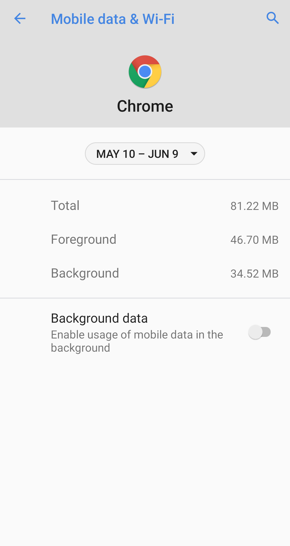Click the 46.70 MB foreground value
The image size is (290, 546).
[x=254, y=240]
